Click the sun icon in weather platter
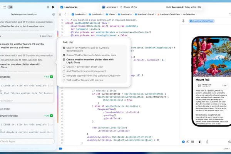 pos(199,85)
